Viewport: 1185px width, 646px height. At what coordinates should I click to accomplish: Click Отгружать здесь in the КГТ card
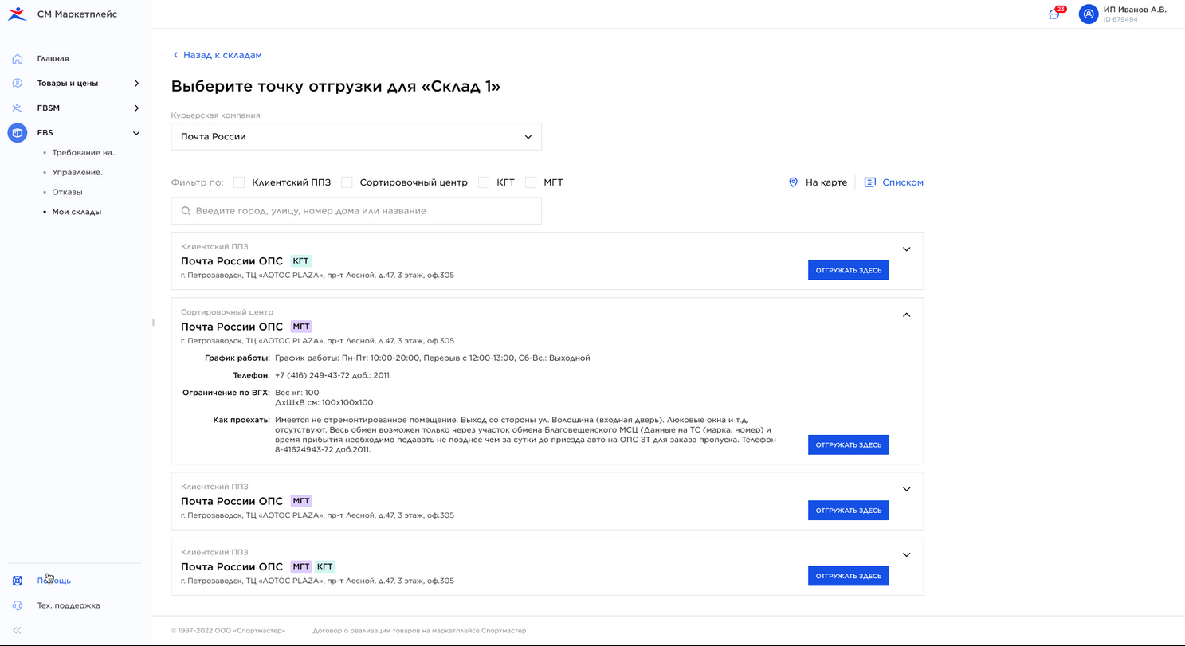848,270
